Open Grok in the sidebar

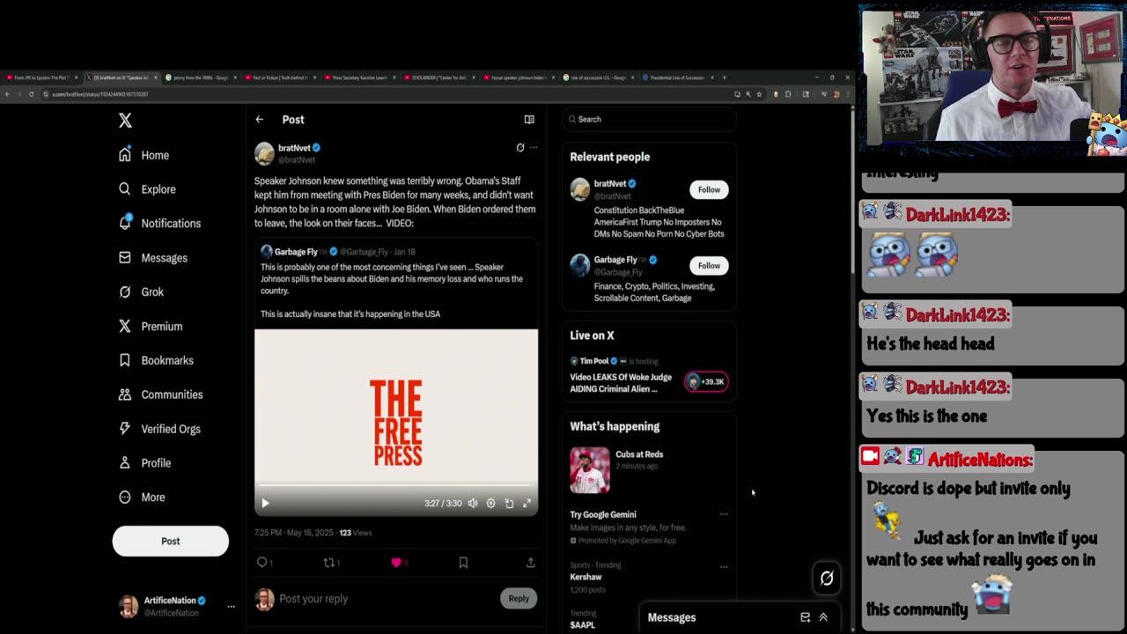tap(141, 291)
